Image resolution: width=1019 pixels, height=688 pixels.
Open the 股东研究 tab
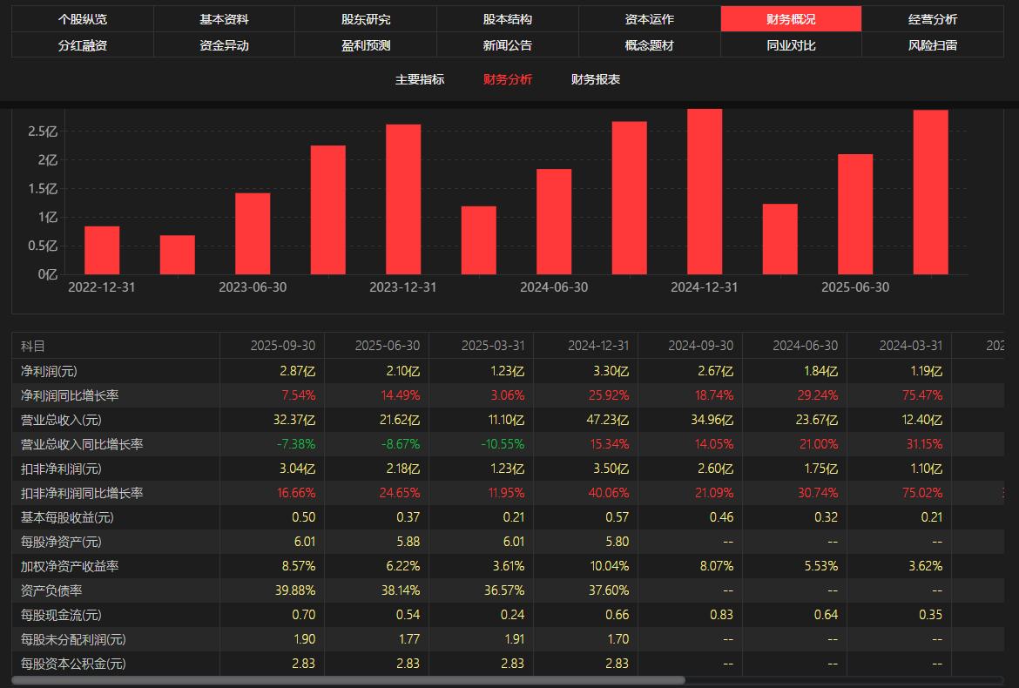tap(366, 19)
